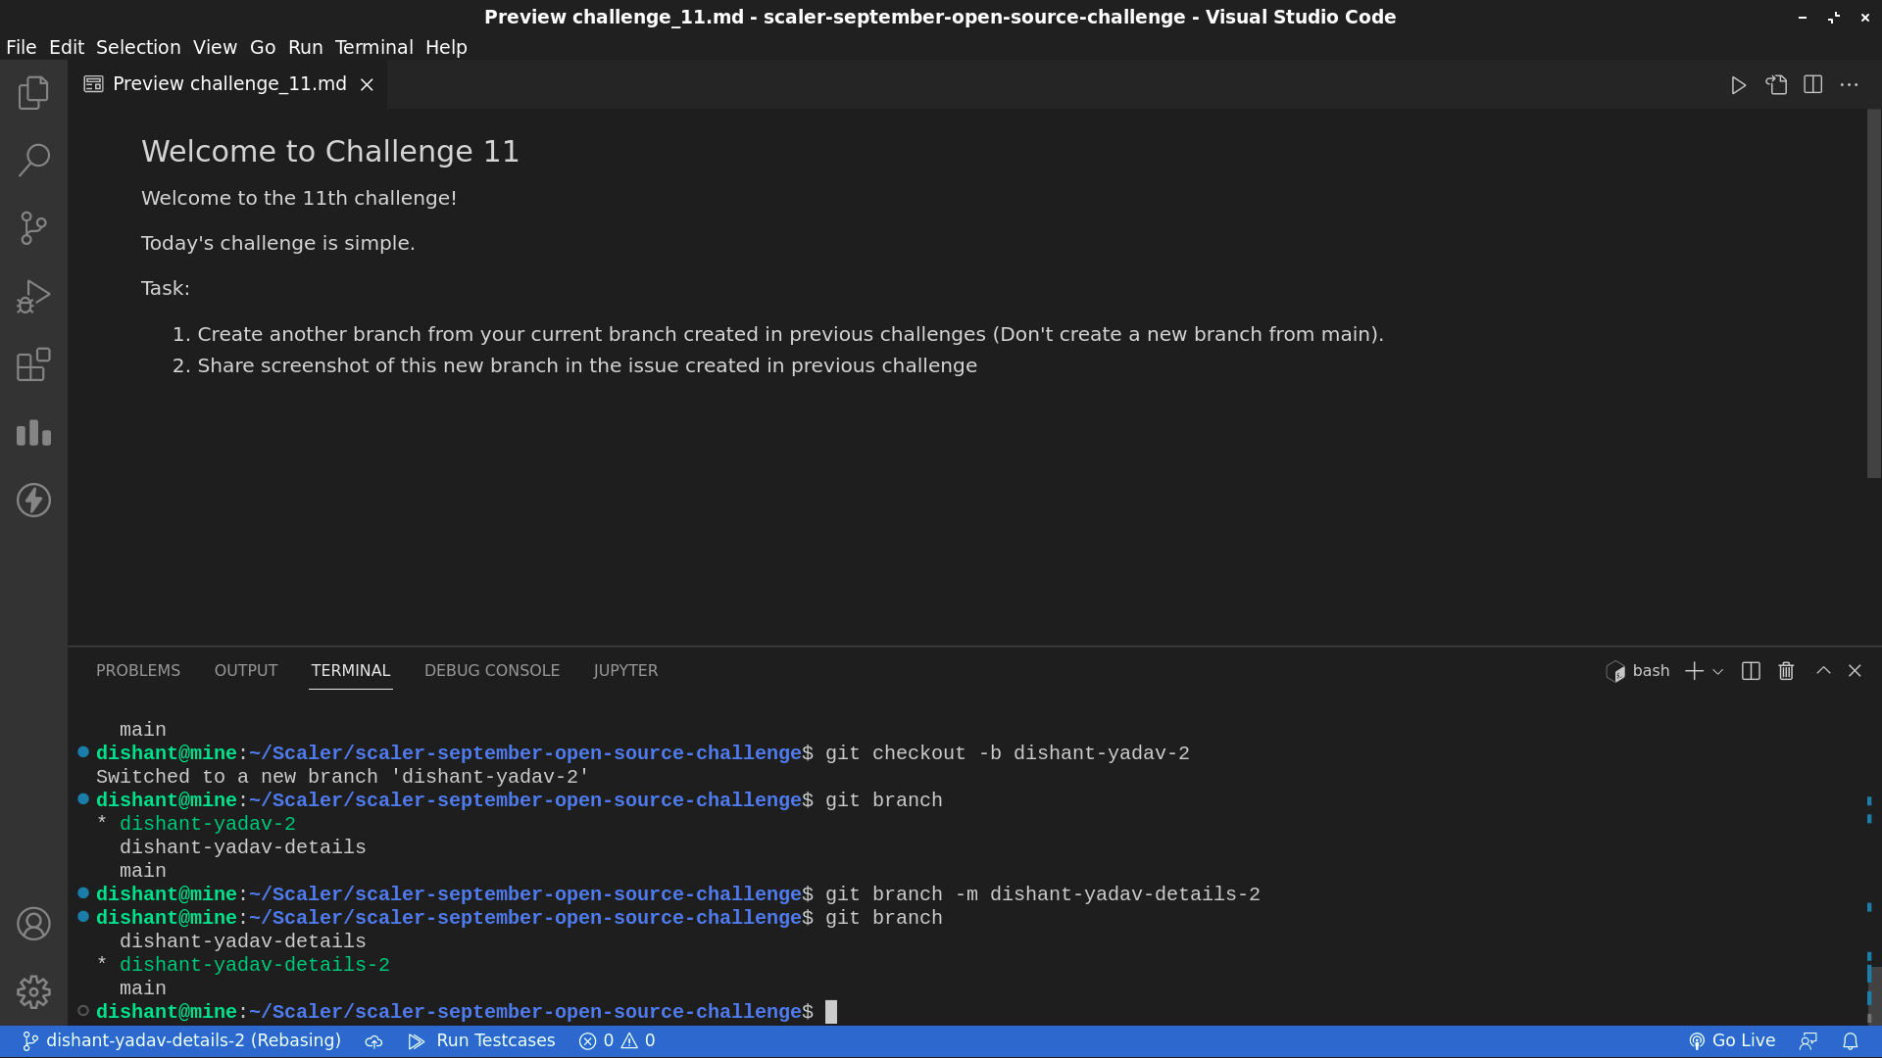The image size is (1882, 1058).
Task: Split the terminal pane
Action: point(1751,671)
